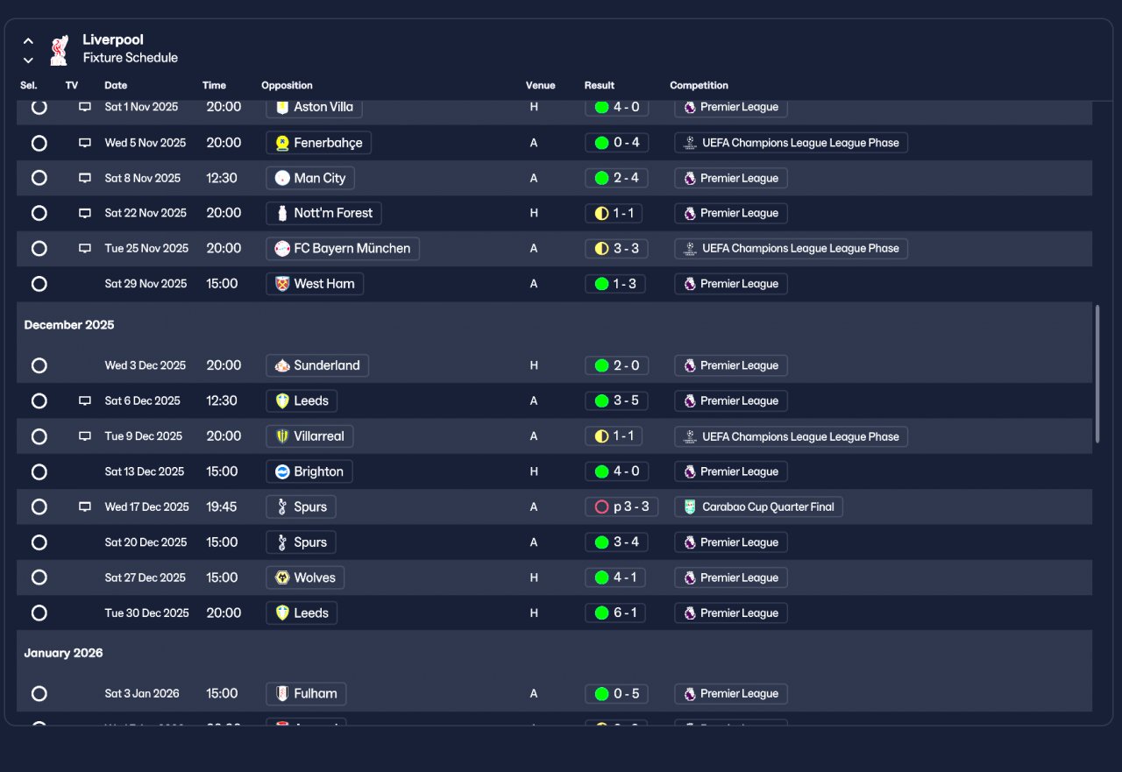Select the Fulham fixture radio button
This screenshot has height=772, width=1122.
click(39, 693)
